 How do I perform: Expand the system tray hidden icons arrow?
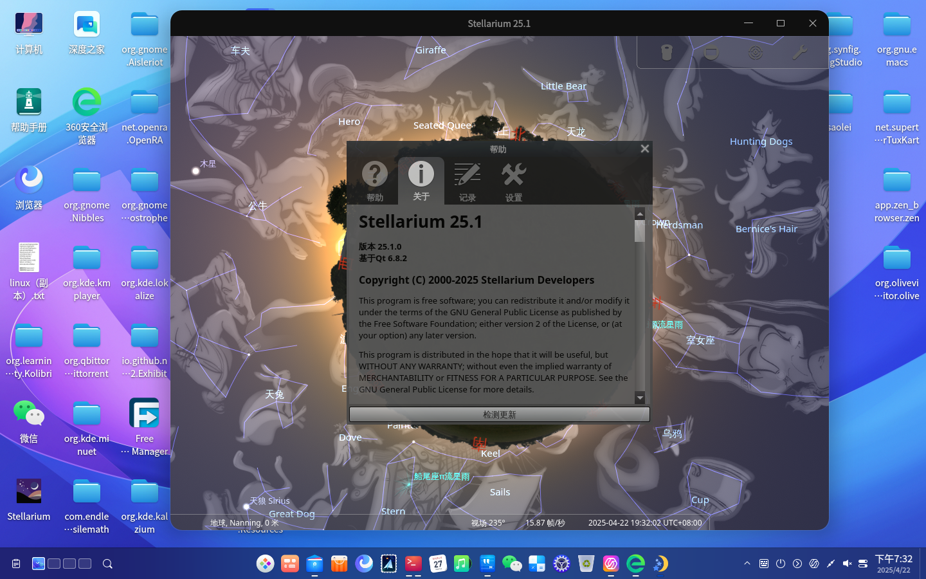(x=747, y=564)
